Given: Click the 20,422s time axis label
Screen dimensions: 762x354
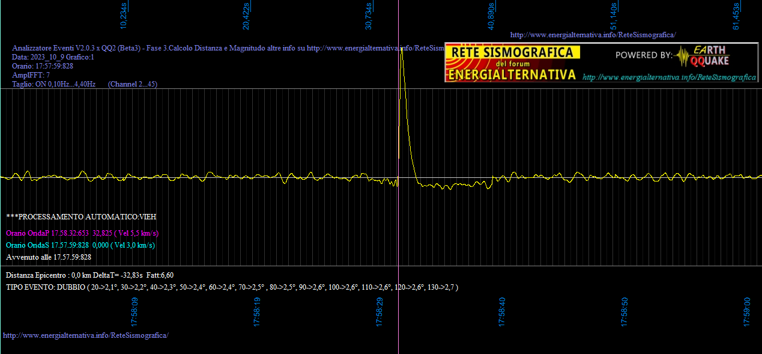Looking at the screenshot, I should click(x=246, y=16).
